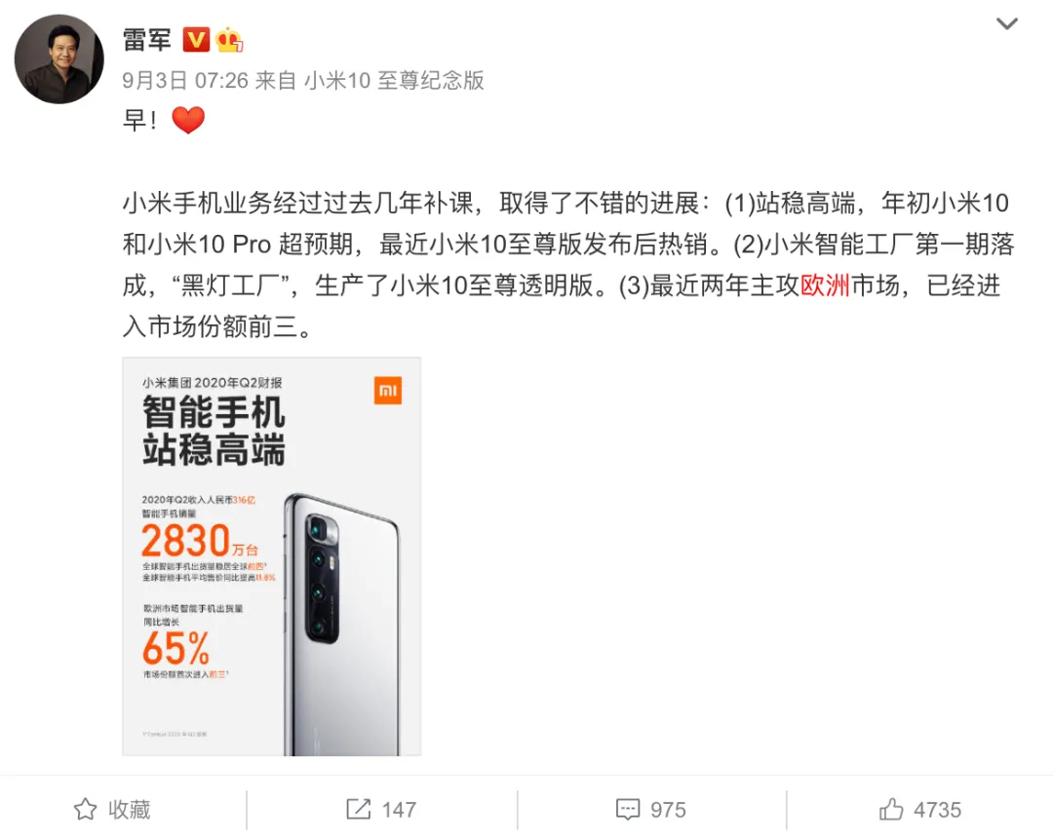Click the post timestamp 9月3日 07:26
The height and width of the screenshot is (837, 1053).
(185, 81)
